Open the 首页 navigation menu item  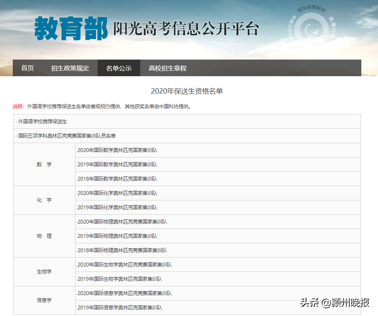click(x=27, y=68)
